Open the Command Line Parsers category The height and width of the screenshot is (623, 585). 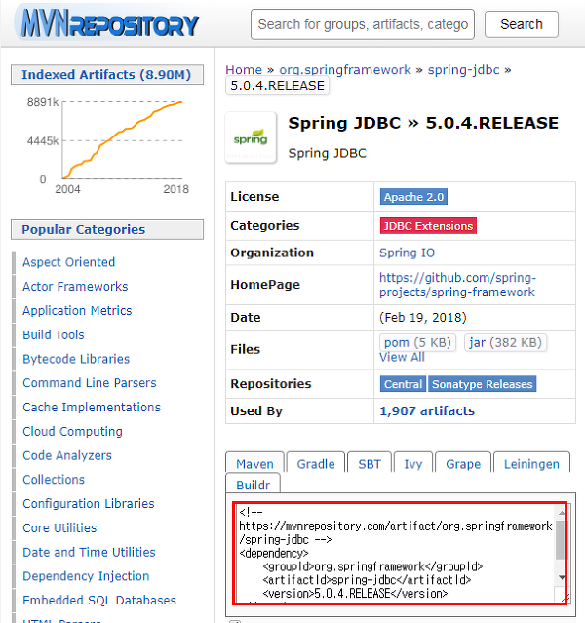tap(90, 382)
